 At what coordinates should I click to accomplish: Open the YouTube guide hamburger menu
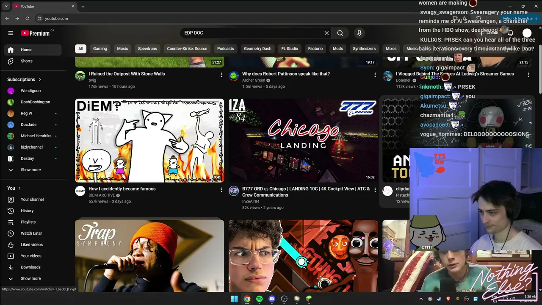[x=11, y=33]
